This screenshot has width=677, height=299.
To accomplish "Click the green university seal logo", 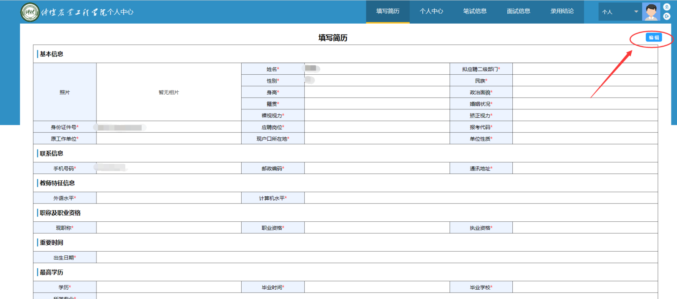I will click(30, 12).
